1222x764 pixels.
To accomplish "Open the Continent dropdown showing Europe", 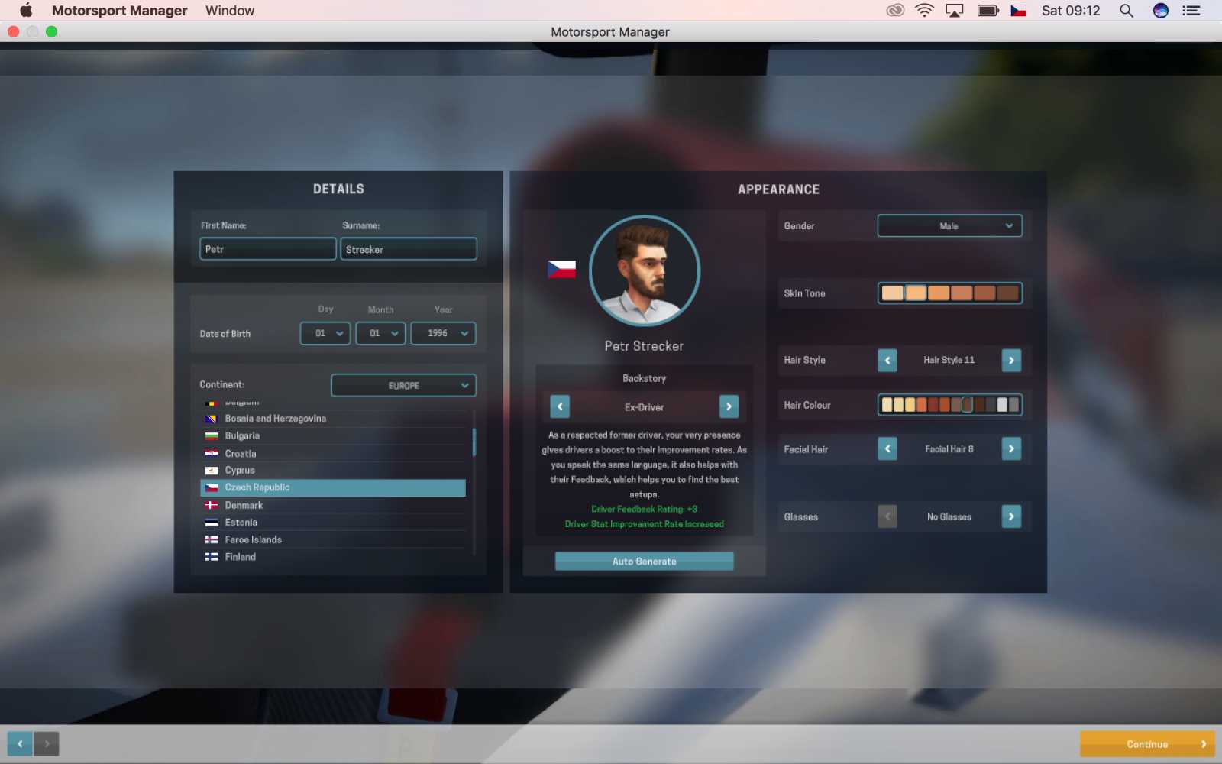I will pyautogui.click(x=403, y=385).
